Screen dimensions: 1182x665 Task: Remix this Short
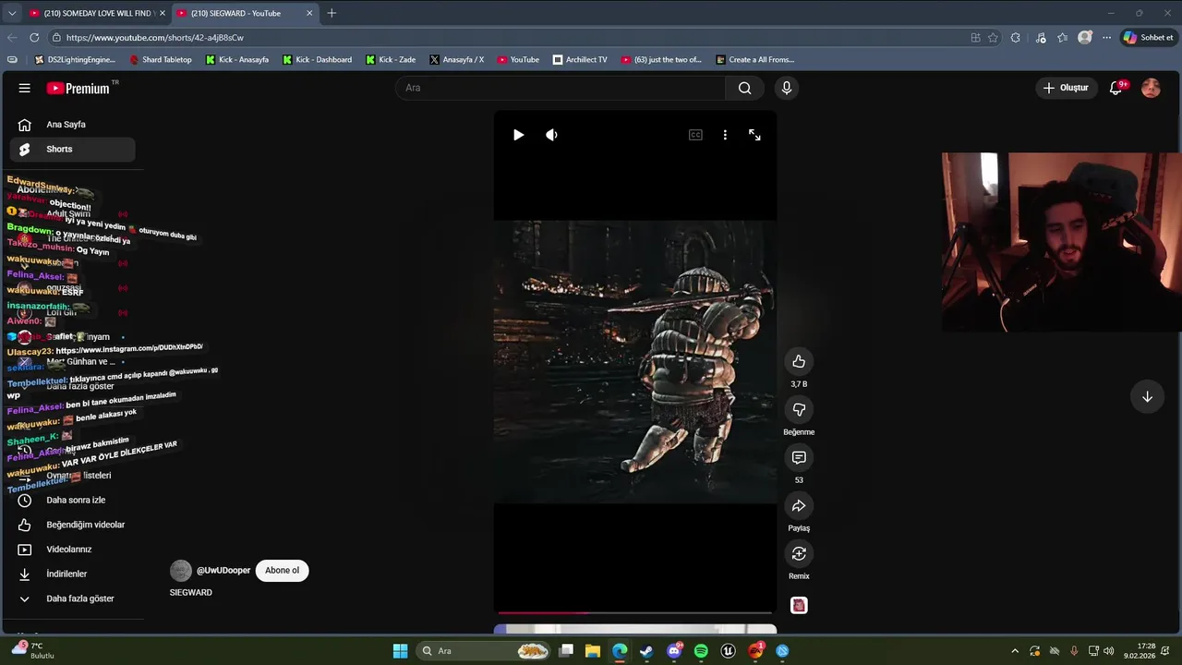(799, 553)
